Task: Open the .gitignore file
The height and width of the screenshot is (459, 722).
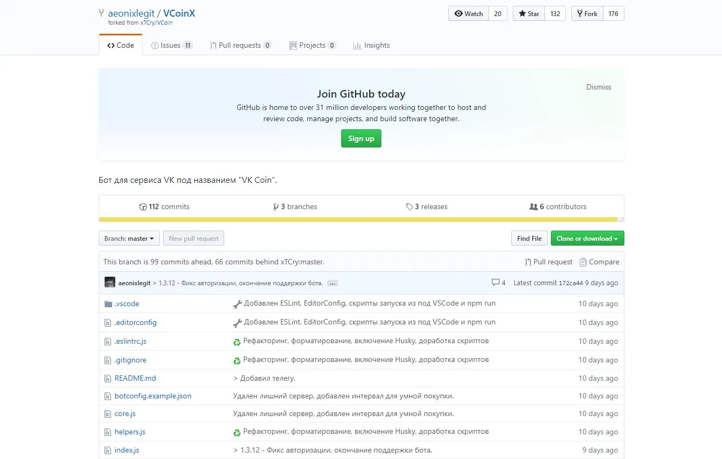Action: coord(130,360)
